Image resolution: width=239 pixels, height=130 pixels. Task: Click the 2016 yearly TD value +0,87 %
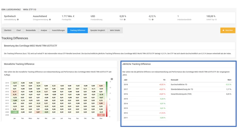pos(162,94)
